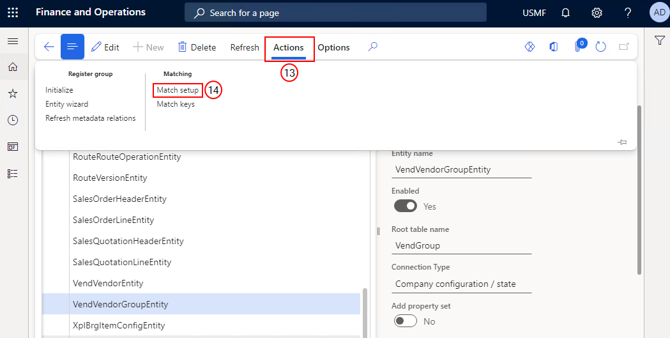Open Match setup
The width and height of the screenshot is (670, 338).
pyautogui.click(x=178, y=89)
